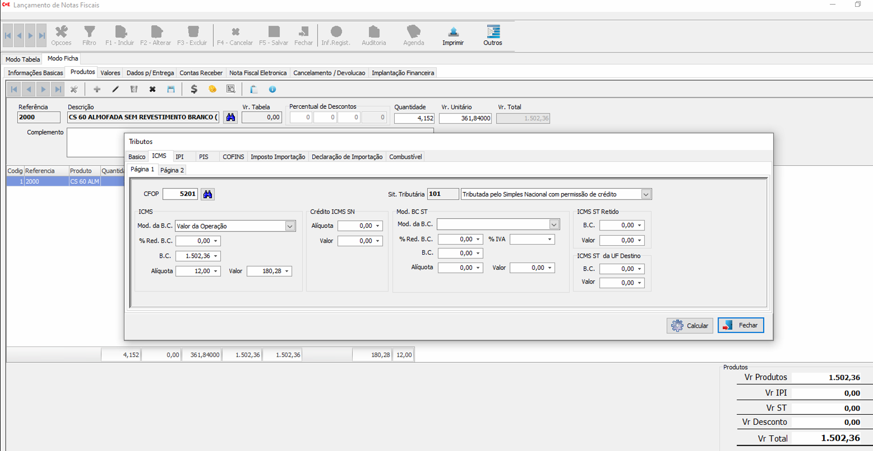873x451 pixels.
Task: Click the binoculars icon next to Descrição
Action: coord(230,118)
